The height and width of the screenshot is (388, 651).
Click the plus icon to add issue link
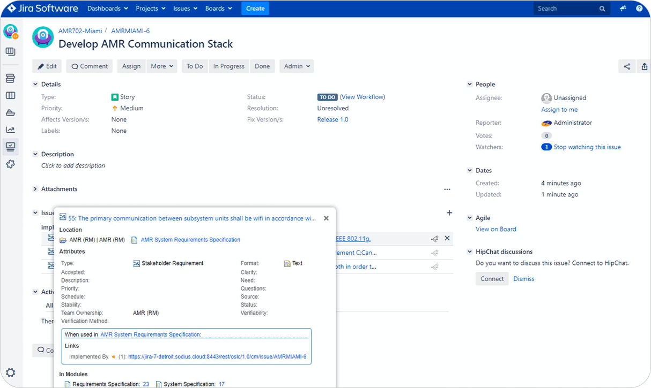[449, 213]
